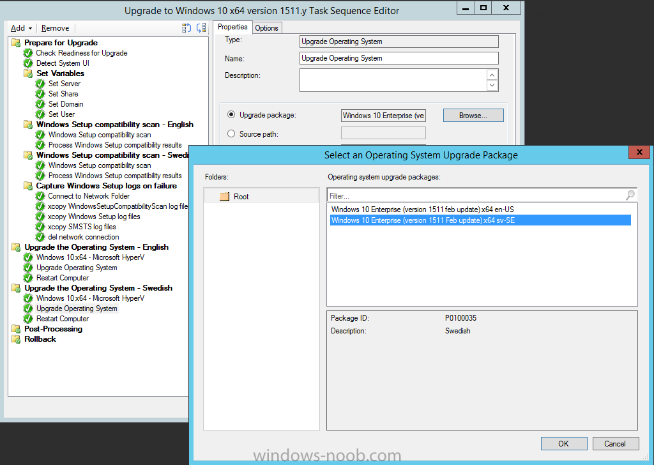Click the check icon beside del network connection
This screenshot has width=654, height=465.
(40, 237)
